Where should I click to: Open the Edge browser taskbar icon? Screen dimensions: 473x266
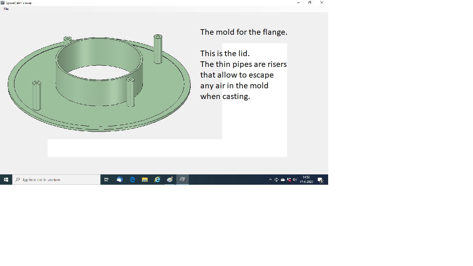132,180
